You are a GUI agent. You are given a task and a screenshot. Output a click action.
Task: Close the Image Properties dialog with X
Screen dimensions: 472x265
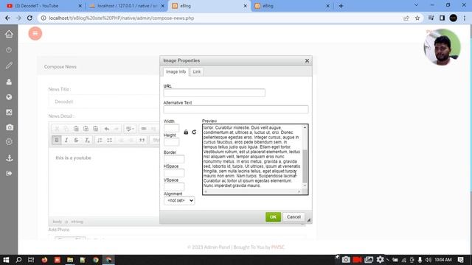(307, 60)
